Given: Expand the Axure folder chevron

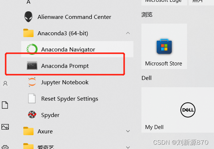Looking at the screenshot, I should (128, 131).
